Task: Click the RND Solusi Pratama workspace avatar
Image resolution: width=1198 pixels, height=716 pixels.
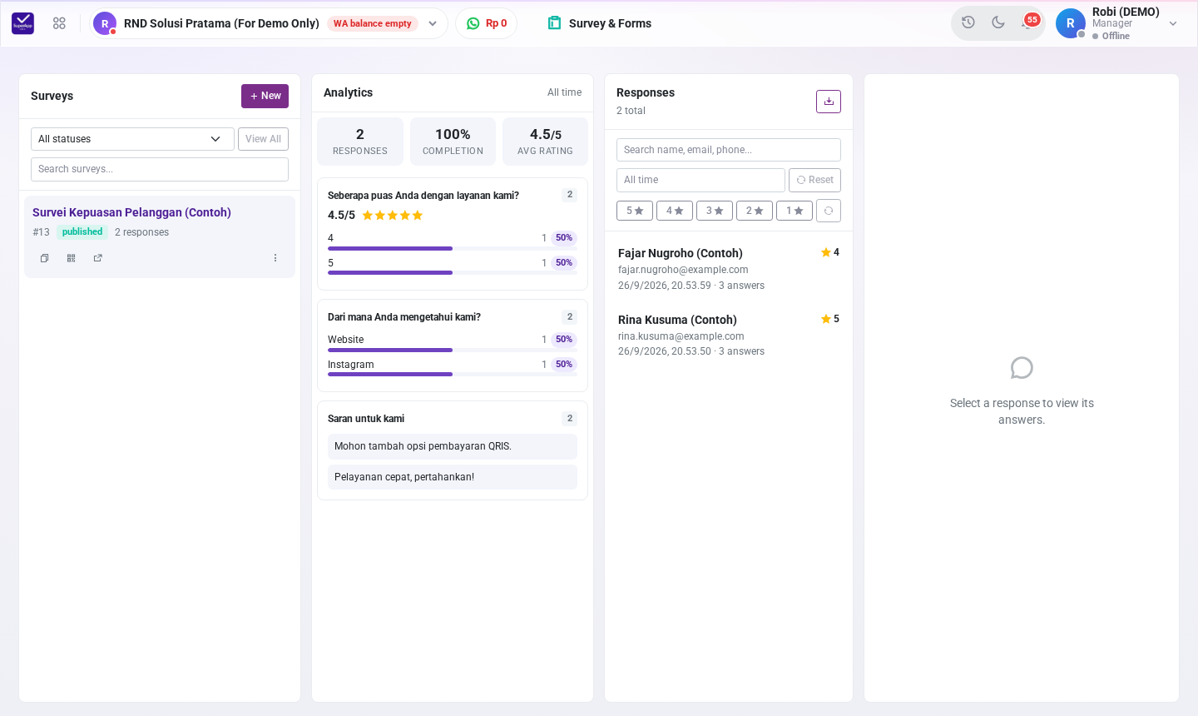Action: click(x=105, y=23)
